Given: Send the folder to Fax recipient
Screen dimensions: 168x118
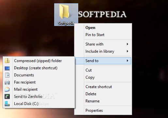Looking at the screenshot, I should 39,82.
